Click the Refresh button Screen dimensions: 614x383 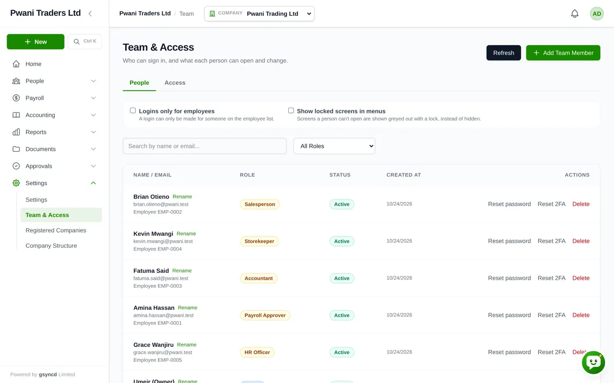(503, 53)
